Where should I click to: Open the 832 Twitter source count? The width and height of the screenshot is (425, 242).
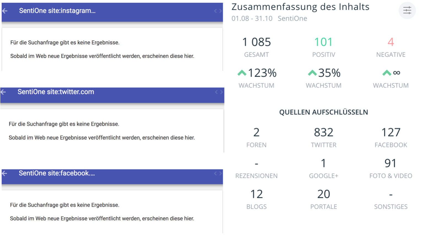(x=323, y=133)
